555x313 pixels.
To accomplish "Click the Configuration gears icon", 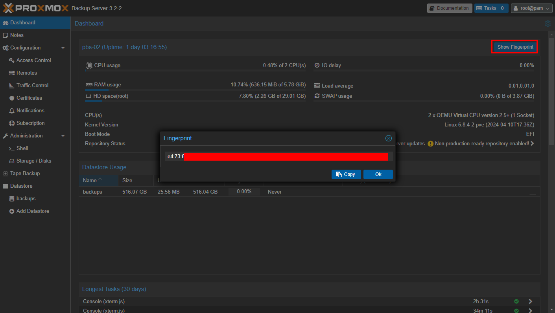I will pyautogui.click(x=6, y=48).
